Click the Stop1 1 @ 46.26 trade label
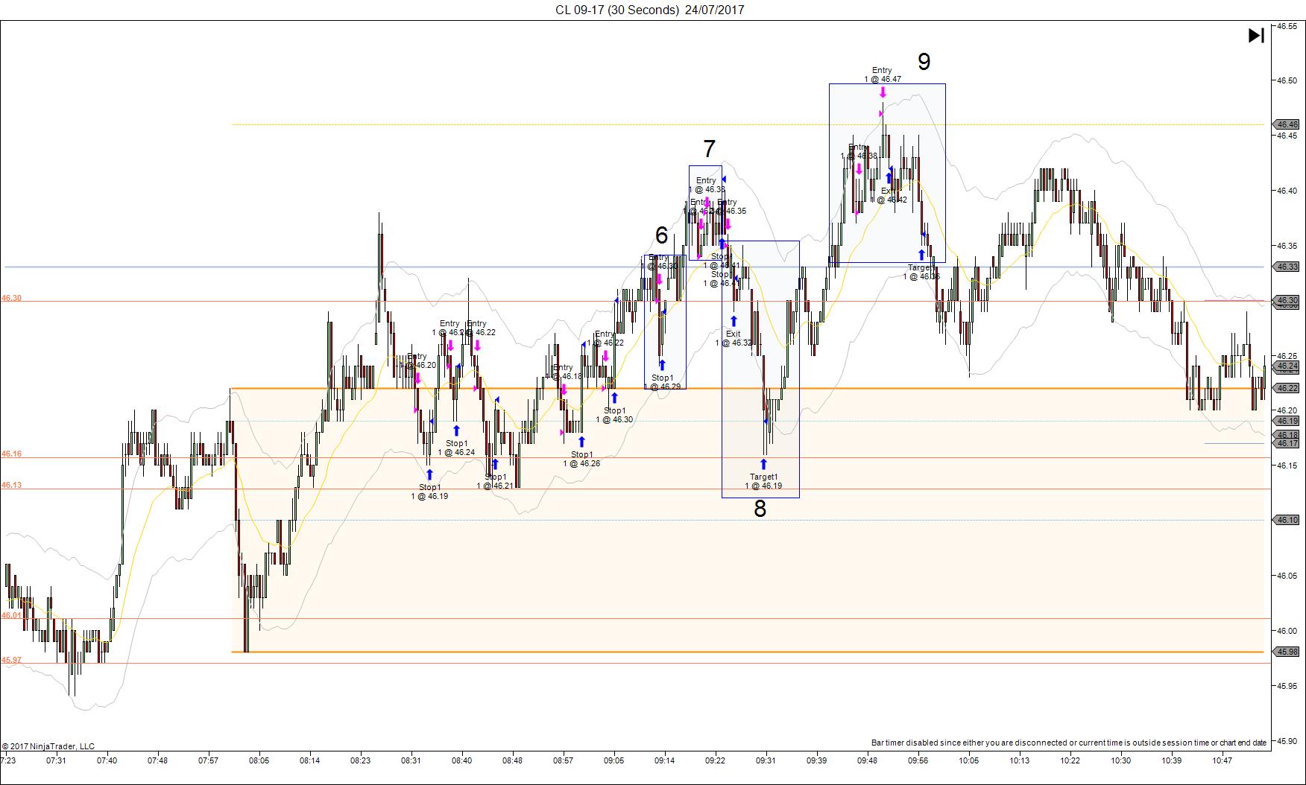Screen dimensions: 1306x785 (581, 459)
